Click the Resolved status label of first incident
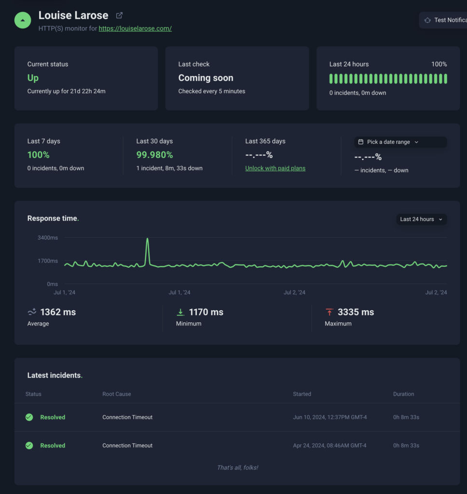This screenshot has width=467, height=494. click(53, 417)
